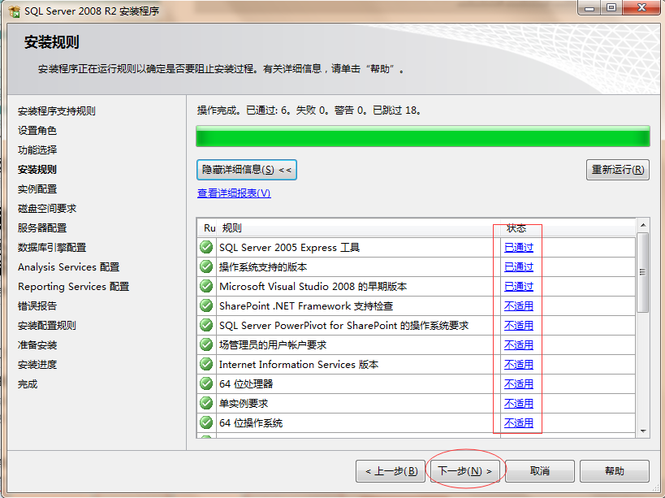Viewport: 665px width, 498px height.
Task: Click check icon beside Microsoft Visual Studio 2008 row
Action: click(206, 286)
